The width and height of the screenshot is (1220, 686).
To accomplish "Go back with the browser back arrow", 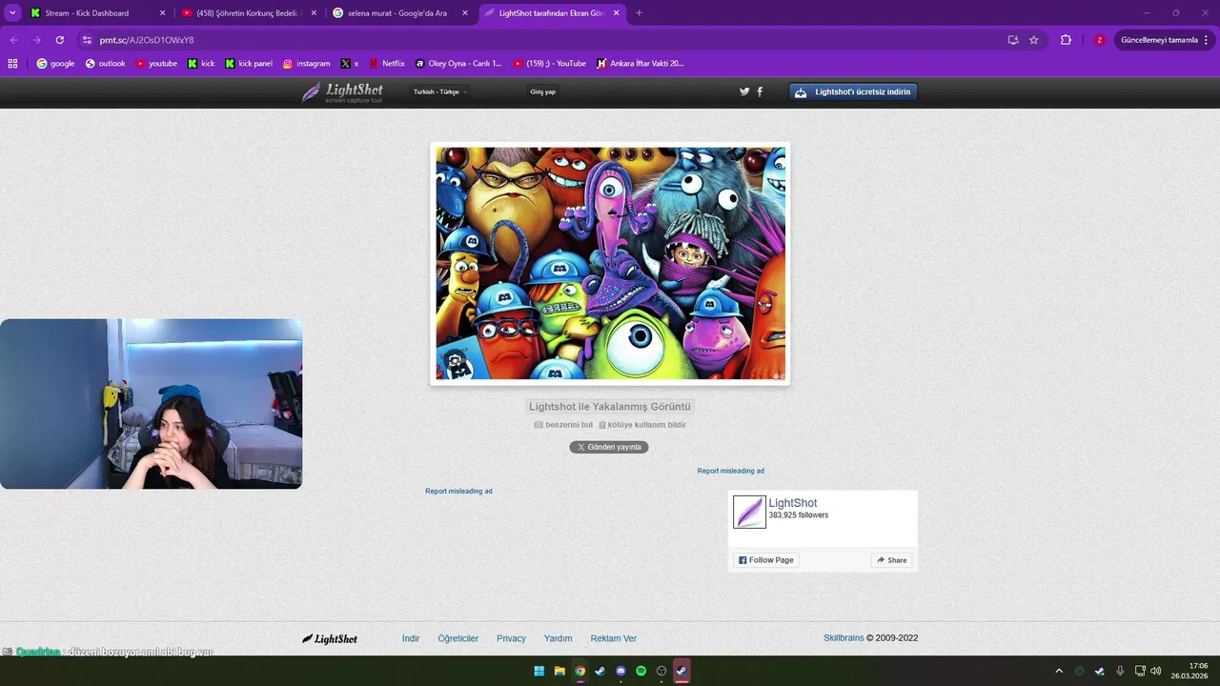I will coord(13,40).
